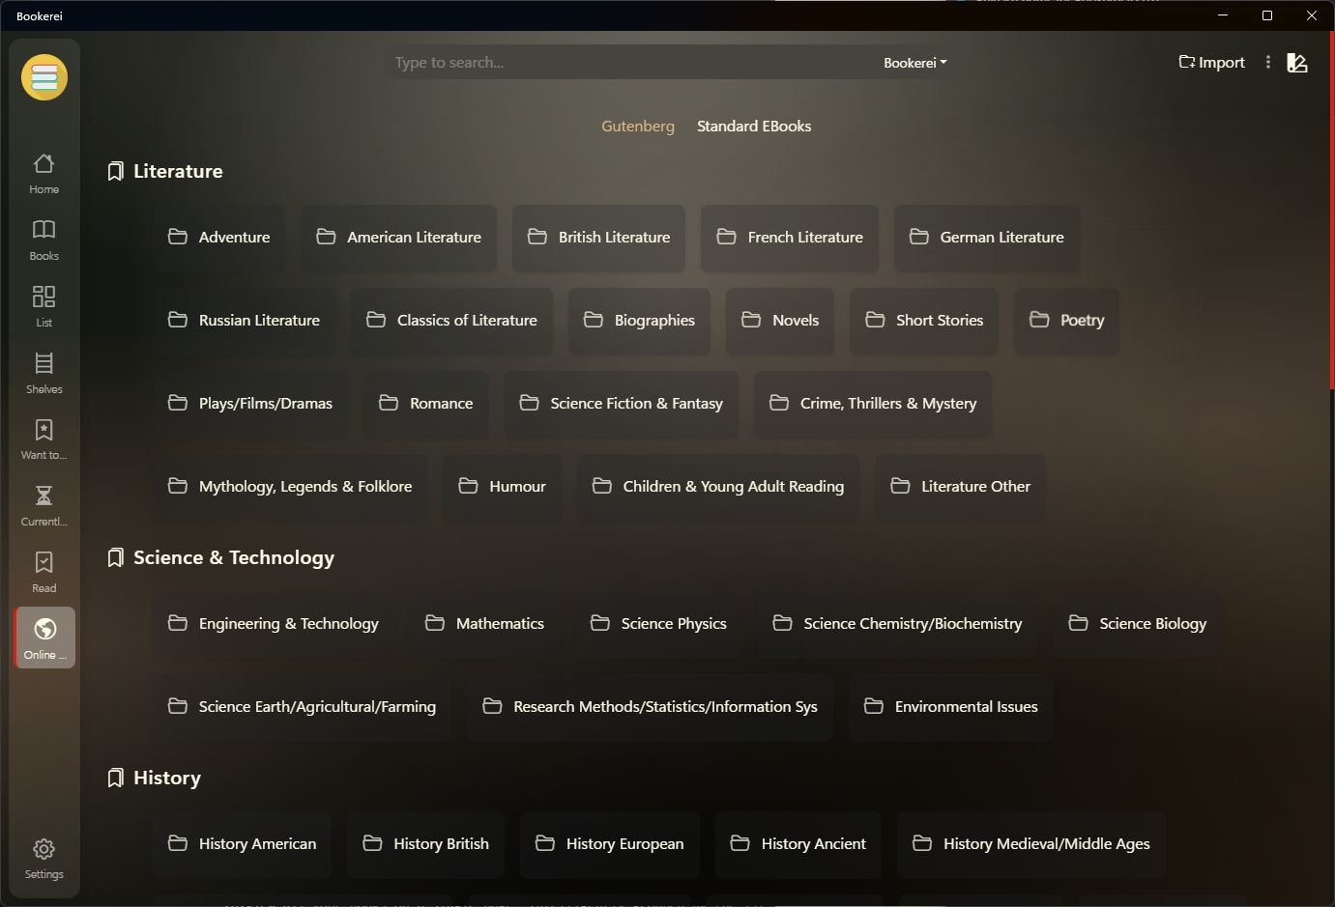Open the Read checkmark icon in sidebar

coord(44,570)
